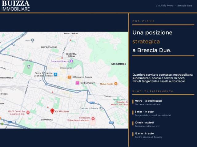Click the Fondazione Poliambulanza hospital icon

click(x=93, y=119)
